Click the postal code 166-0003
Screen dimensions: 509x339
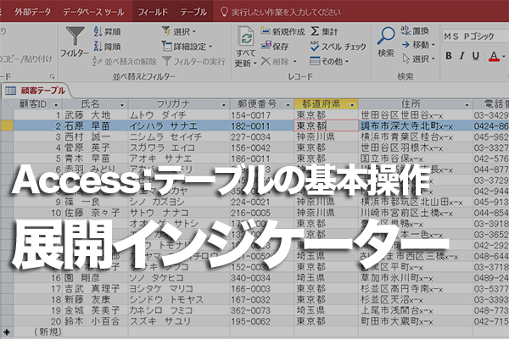pos(261,289)
